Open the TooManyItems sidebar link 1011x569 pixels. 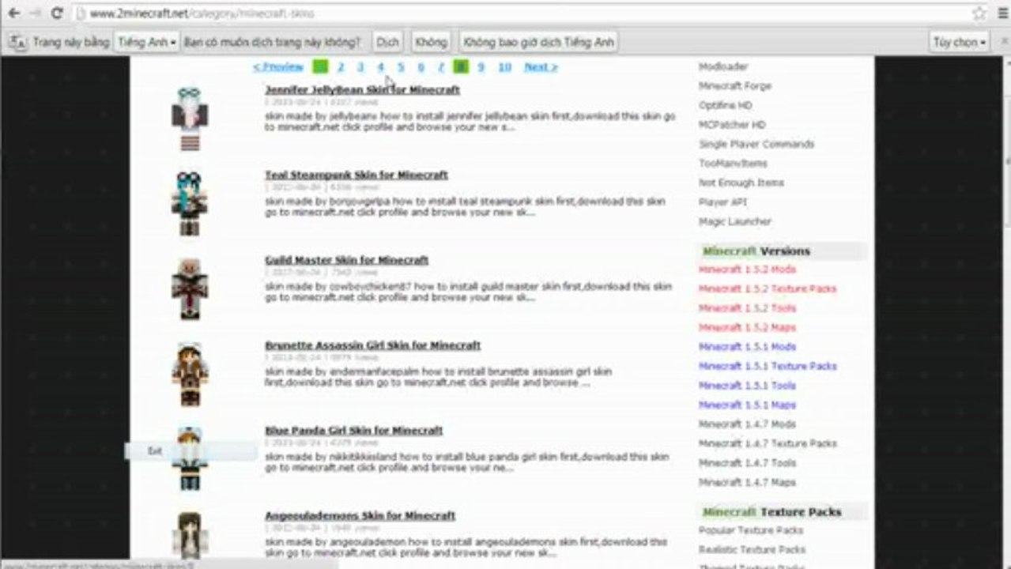click(x=733, y=164)
